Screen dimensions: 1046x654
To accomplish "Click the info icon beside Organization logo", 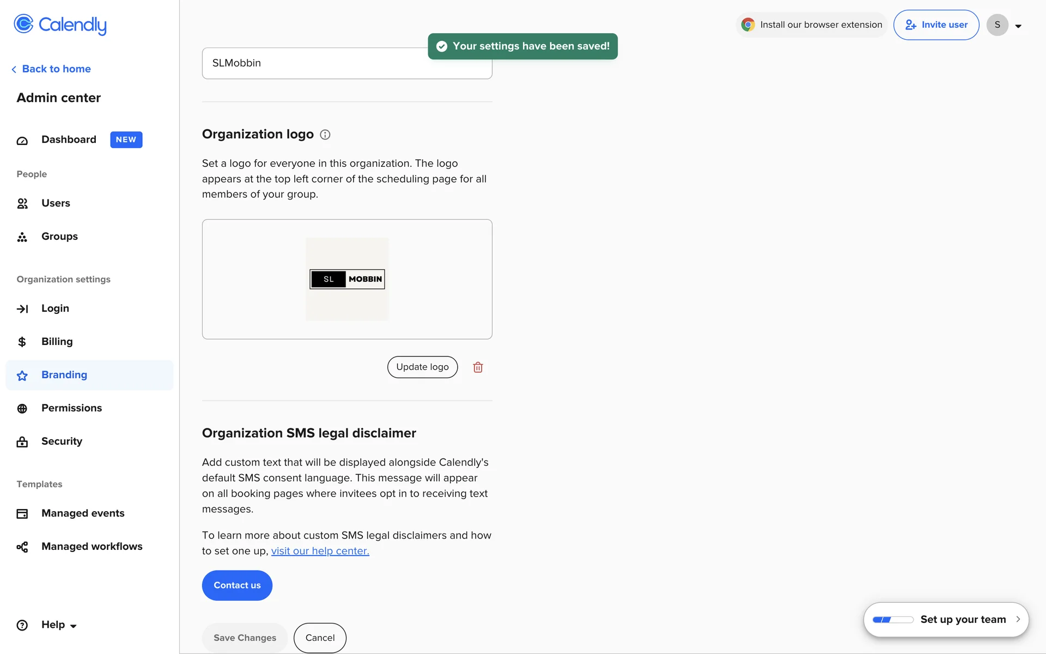I will tap(325, 135).
